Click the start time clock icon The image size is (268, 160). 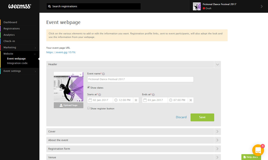coord(116,100)
